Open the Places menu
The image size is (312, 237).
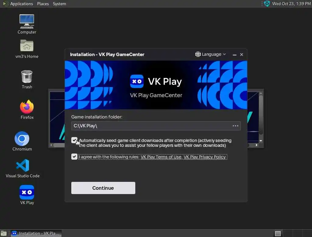43,4
